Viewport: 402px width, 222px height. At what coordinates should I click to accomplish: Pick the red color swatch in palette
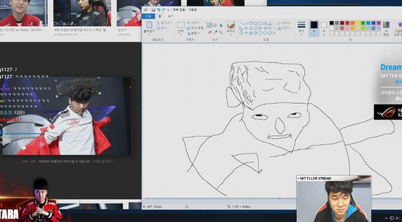(x=347, y=23)
